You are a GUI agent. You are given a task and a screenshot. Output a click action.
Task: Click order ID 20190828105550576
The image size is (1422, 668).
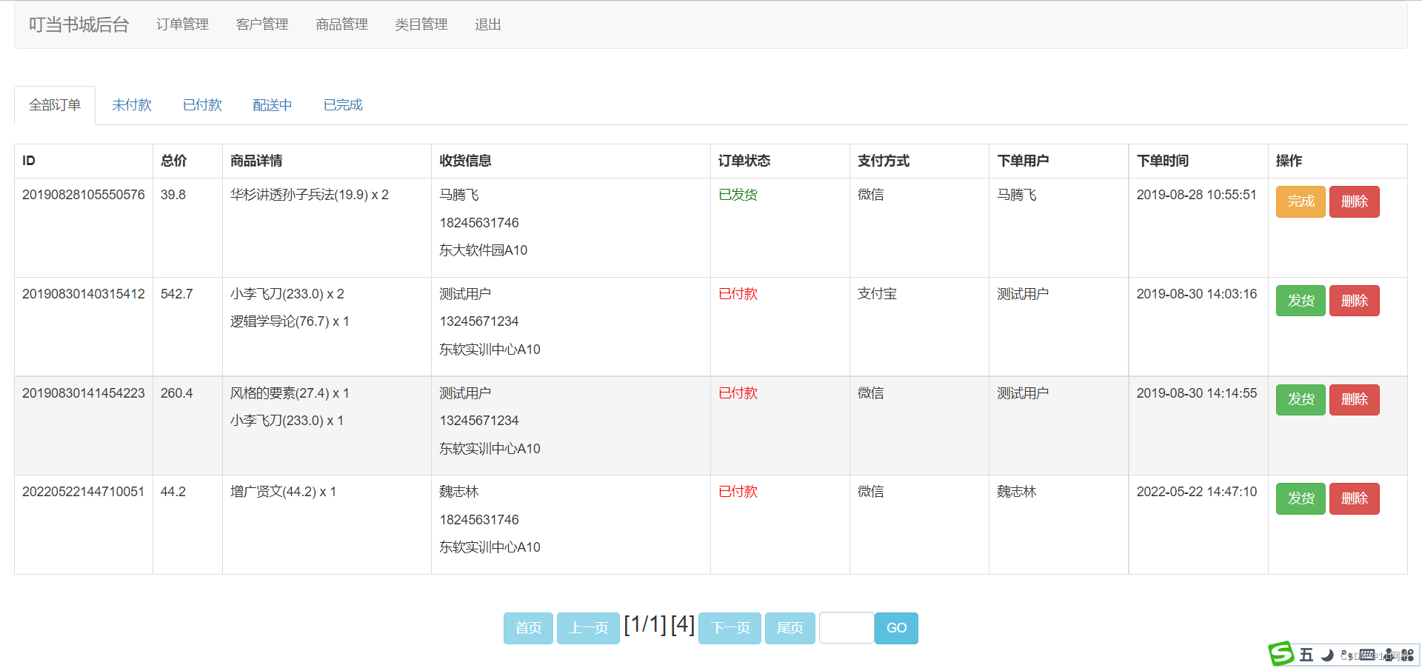(84, 195)
